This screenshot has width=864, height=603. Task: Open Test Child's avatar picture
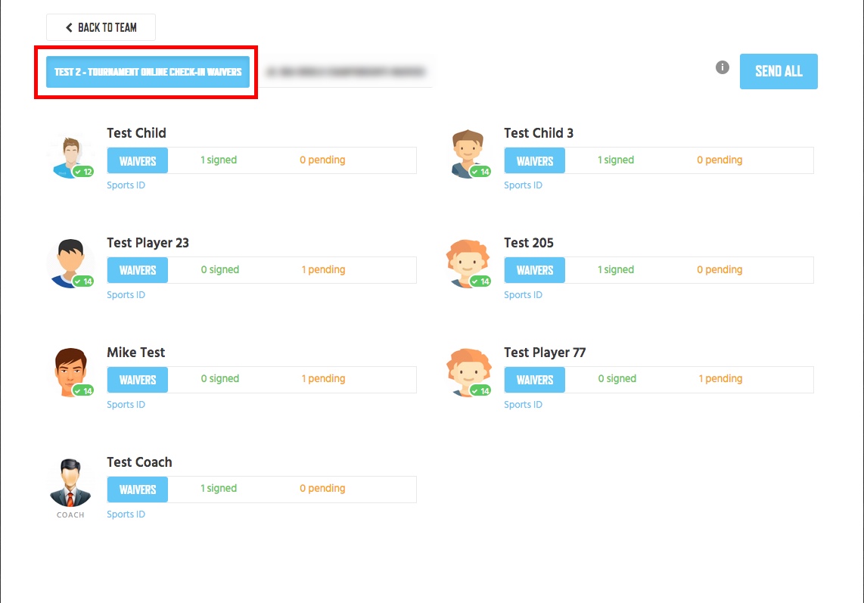pos(71,157)
